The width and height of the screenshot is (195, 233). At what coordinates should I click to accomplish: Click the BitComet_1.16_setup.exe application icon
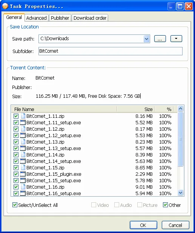click(23, 193)
